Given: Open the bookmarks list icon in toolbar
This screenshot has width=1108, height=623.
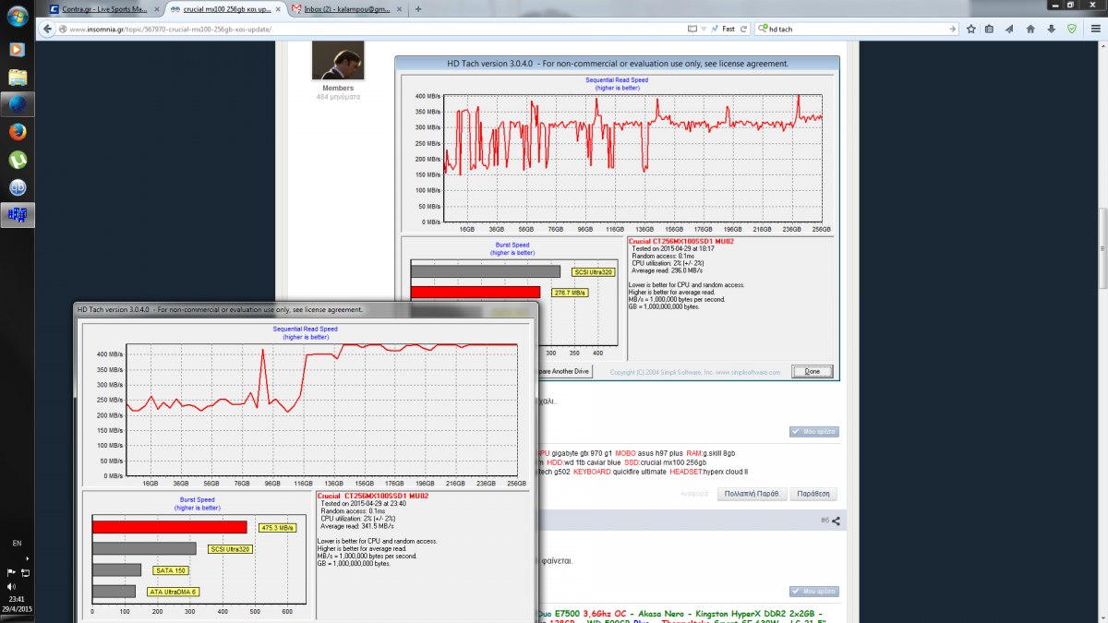Looking at the screenshot, I should coord(989,29).
